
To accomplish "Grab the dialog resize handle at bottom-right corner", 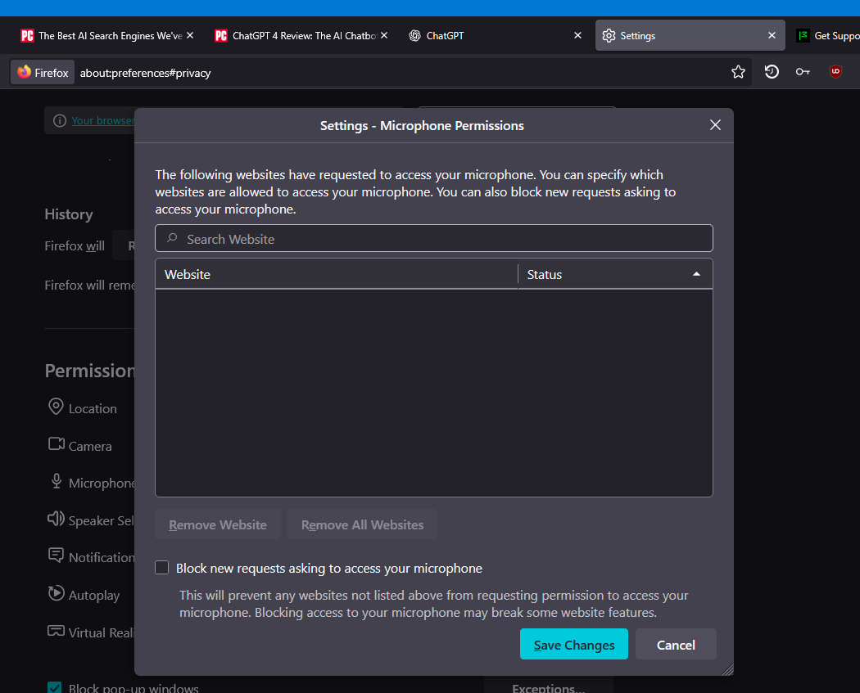I will [x=727, y=670].
